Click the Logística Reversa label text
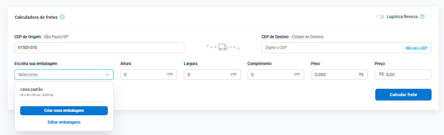This screenshot has width=444, height=135. pyautogui.click(x=402, y=17)
